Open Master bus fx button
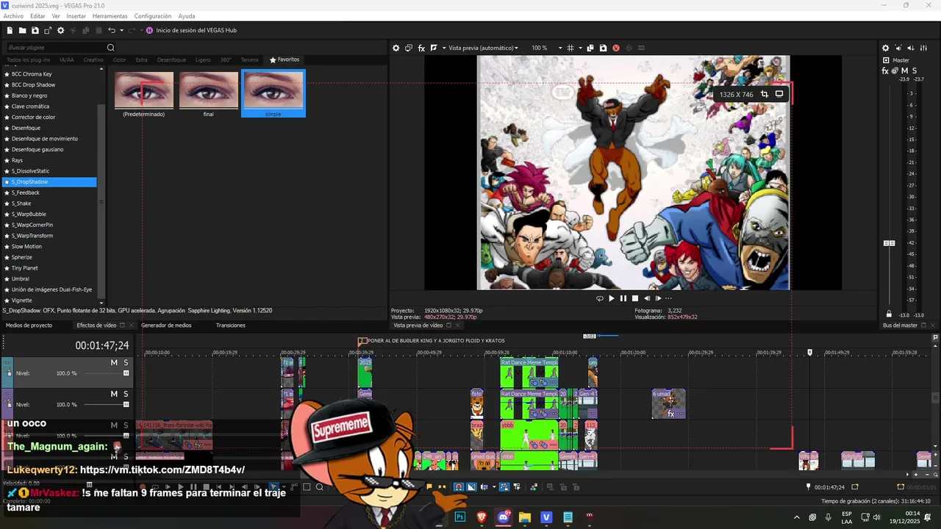The image size is (941, 529). (x=885, y=71)
